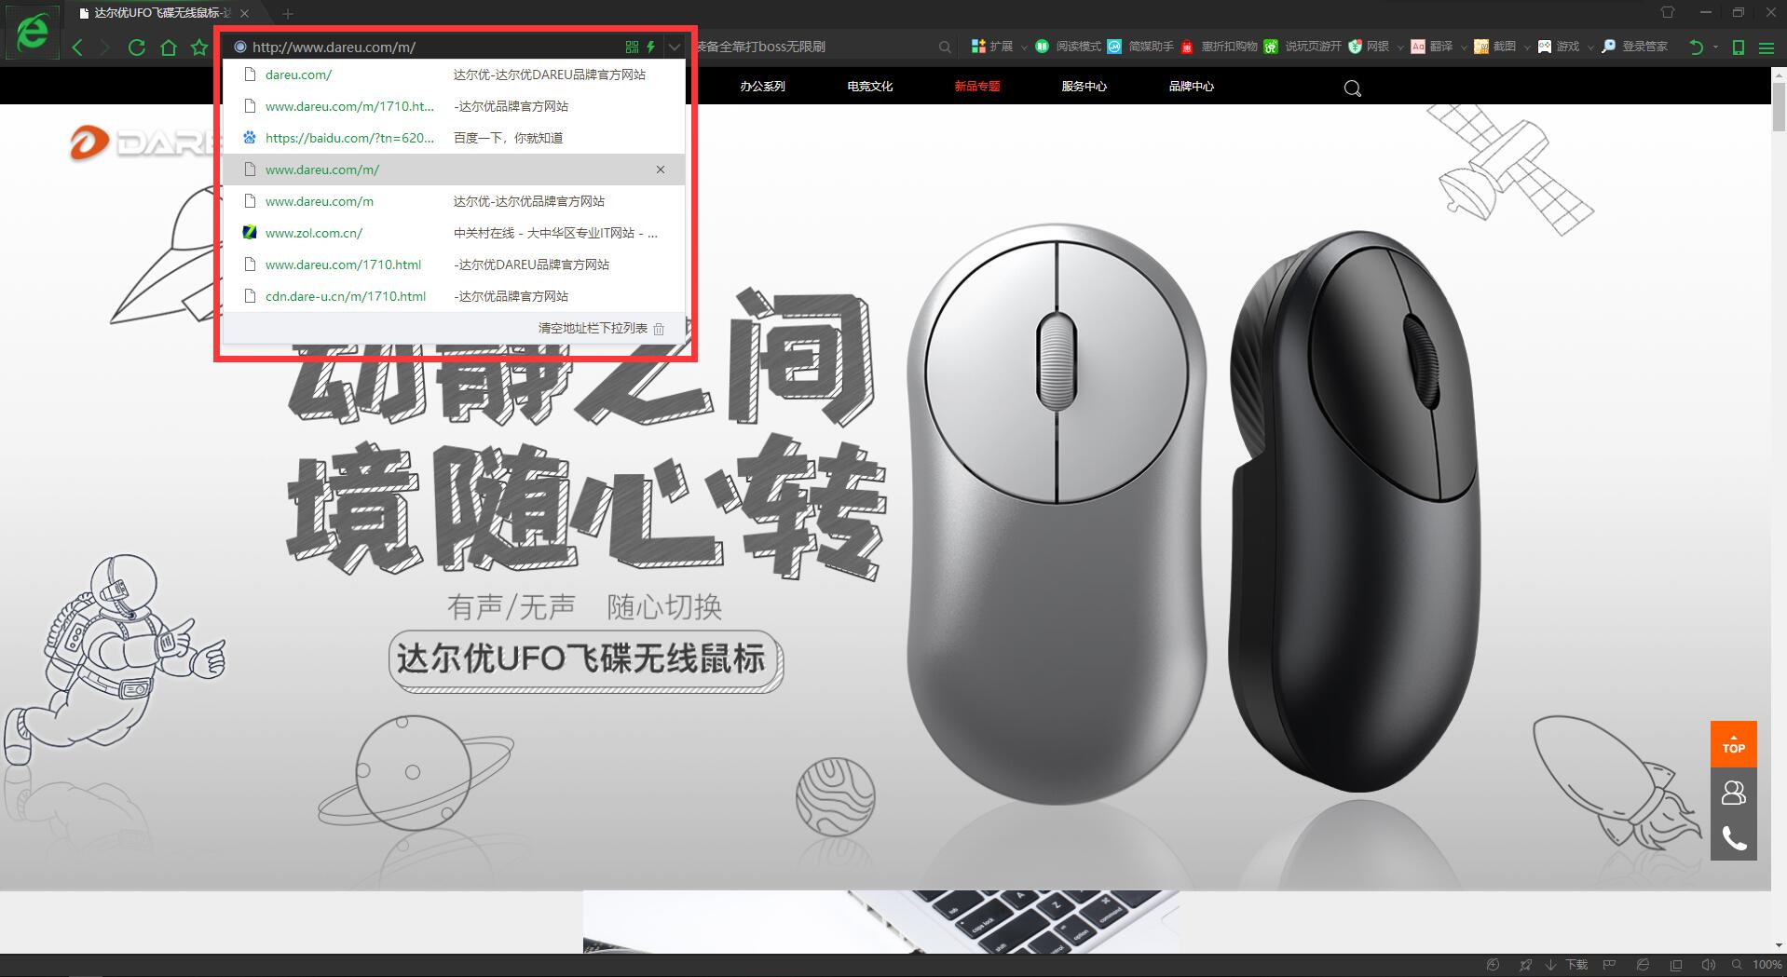Select the highlighted www.dareu.com/m/ suggestion
The width and height of the screenshot is (1787, 977).
(x=454, y=170)
